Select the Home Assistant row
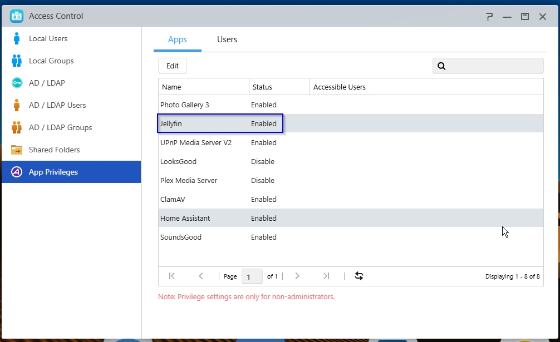The width and height of the screenshot is (560, 342). coord(185,219)
